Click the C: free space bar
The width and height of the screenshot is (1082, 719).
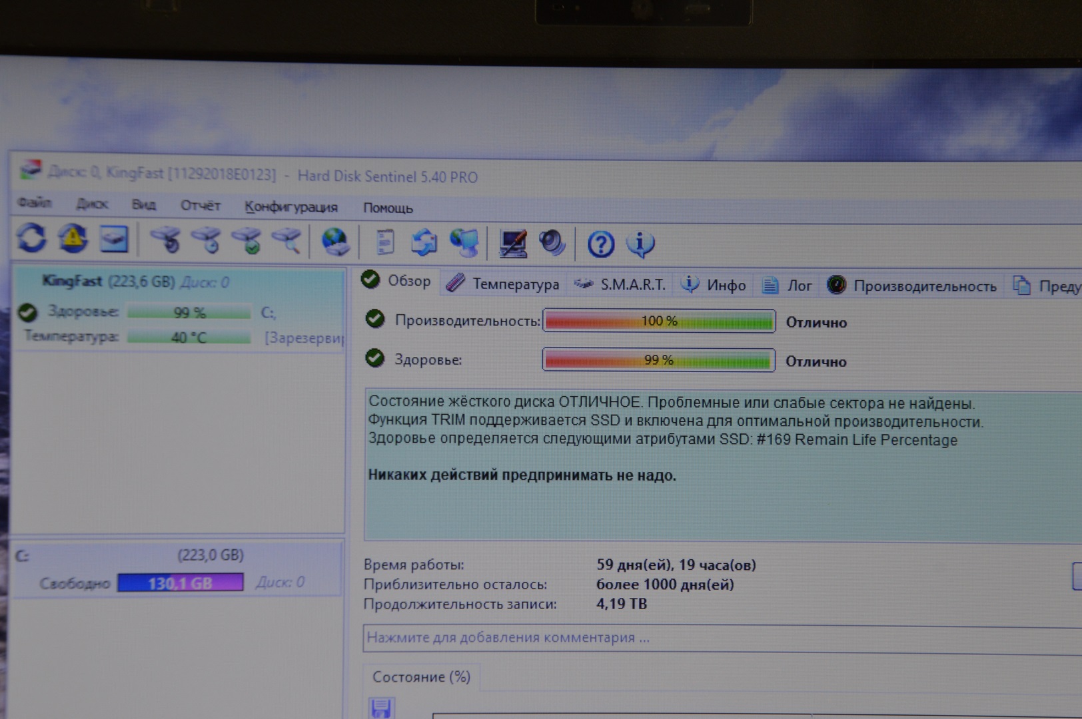[x=181, y=583]
